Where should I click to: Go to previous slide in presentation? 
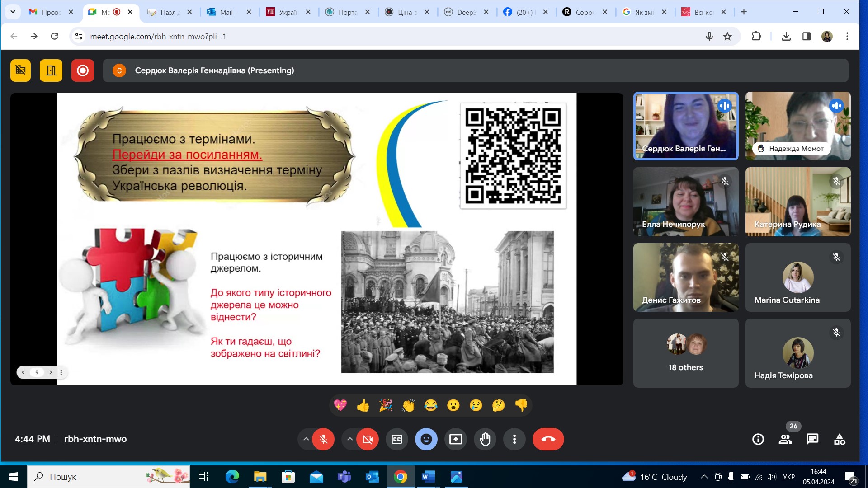pyautogui.click(x=23, y=372)
